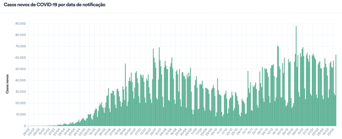The height and width of the screenshot is (139, 342).
Task: Click the 50.000 y-axis tick label
Action: coord(21,69)
